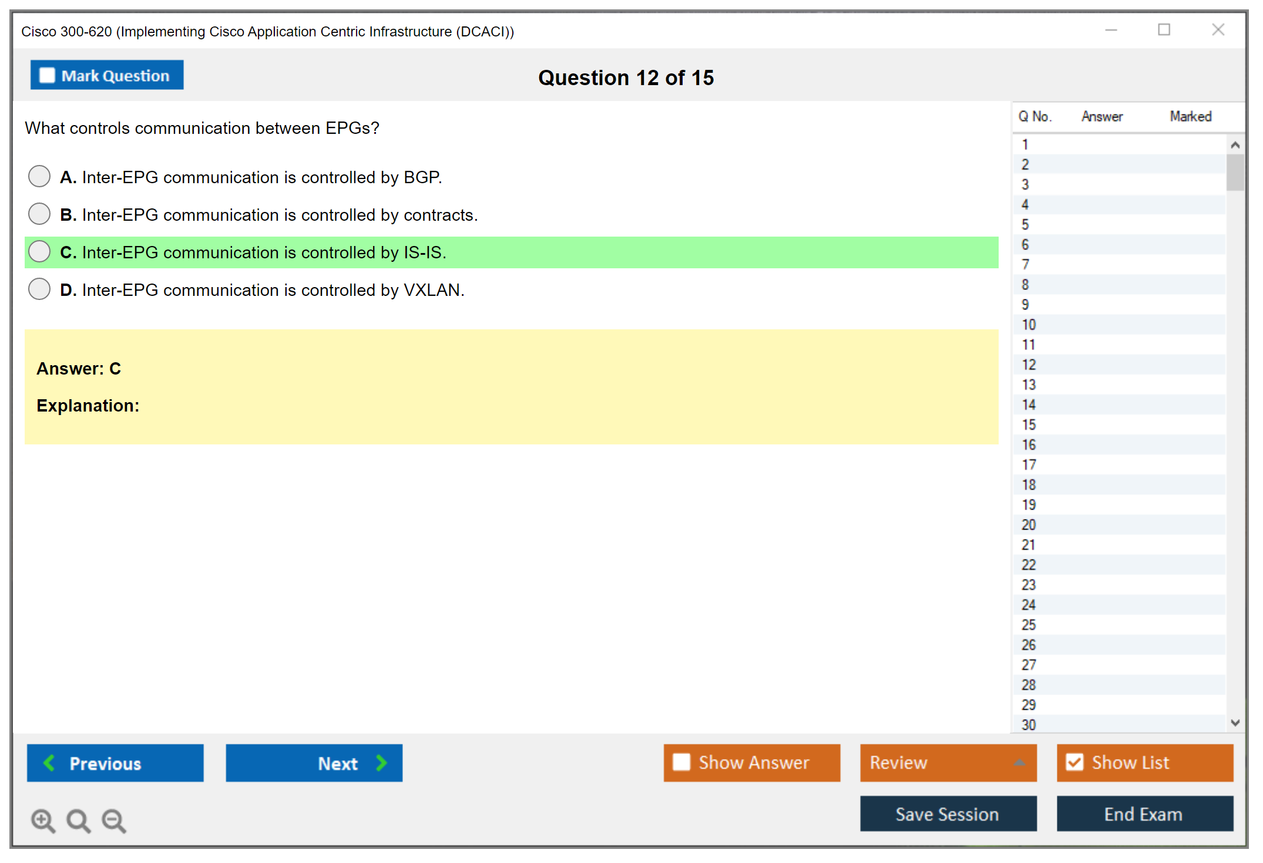The width and height of the screenshot is (1263, 863).
Task: Toggle the Mark Question checkbox
Action: (47, 76)
